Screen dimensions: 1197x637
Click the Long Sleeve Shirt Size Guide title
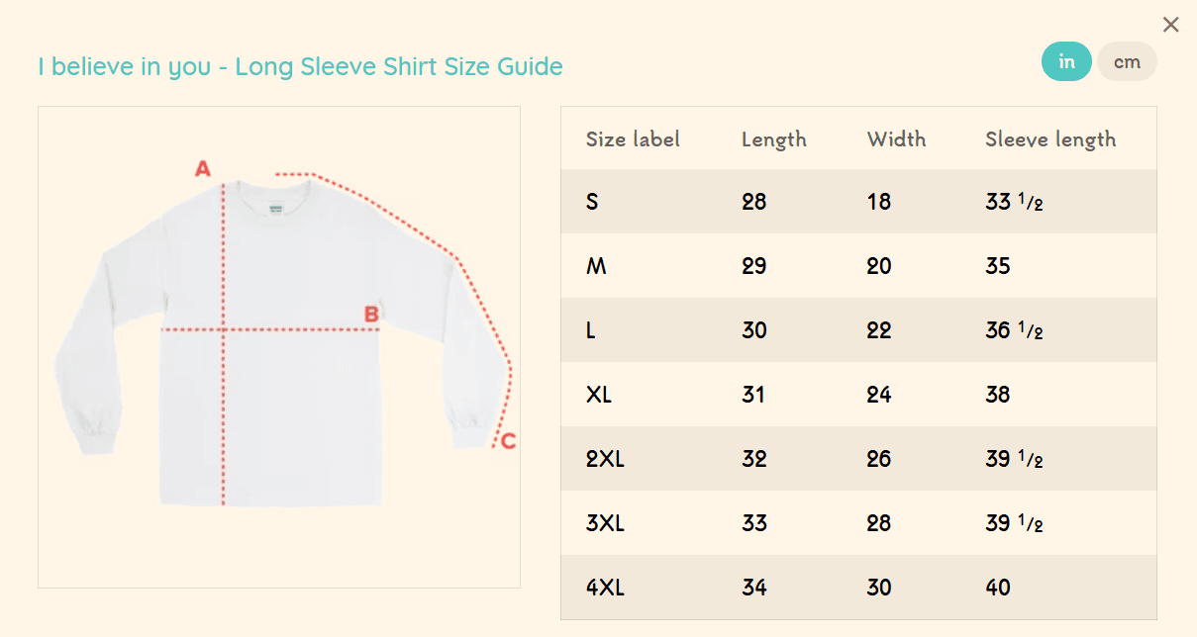pos(300,66)
